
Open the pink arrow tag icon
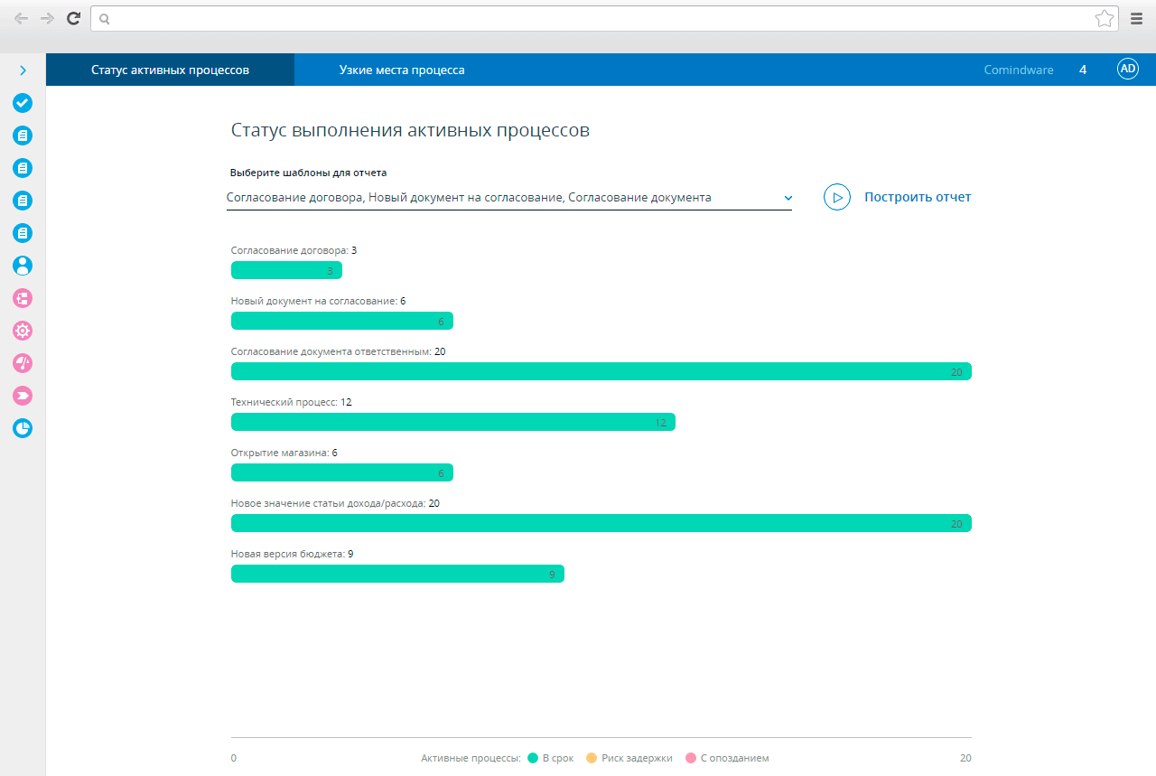(23, 396)
